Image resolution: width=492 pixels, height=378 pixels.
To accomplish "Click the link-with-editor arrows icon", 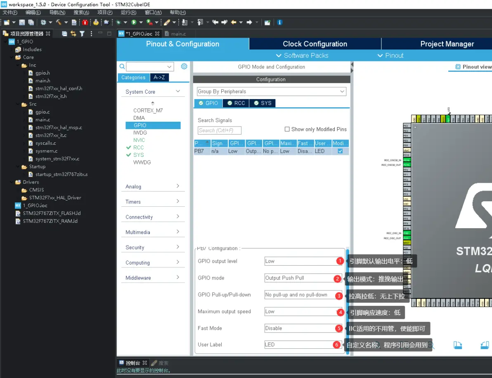I will [x=73, y=33].
